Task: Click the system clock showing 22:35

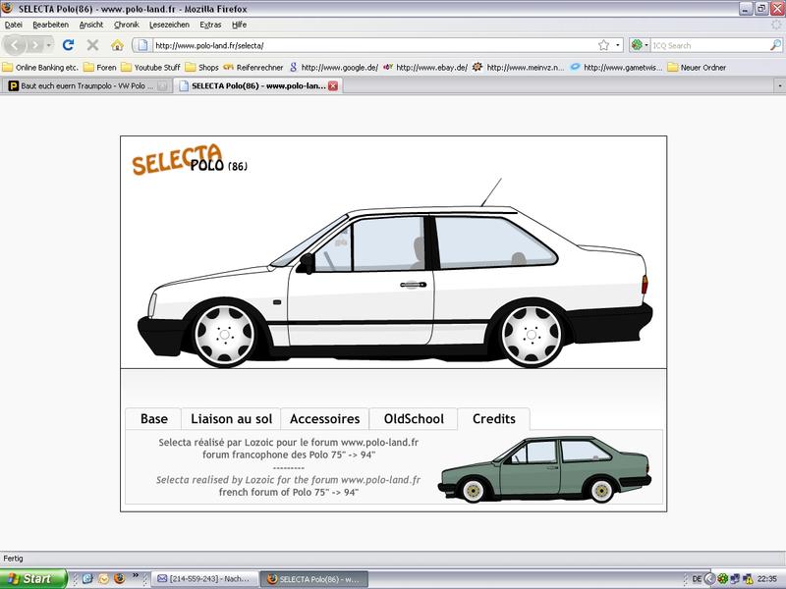Action: pos(767,579)
